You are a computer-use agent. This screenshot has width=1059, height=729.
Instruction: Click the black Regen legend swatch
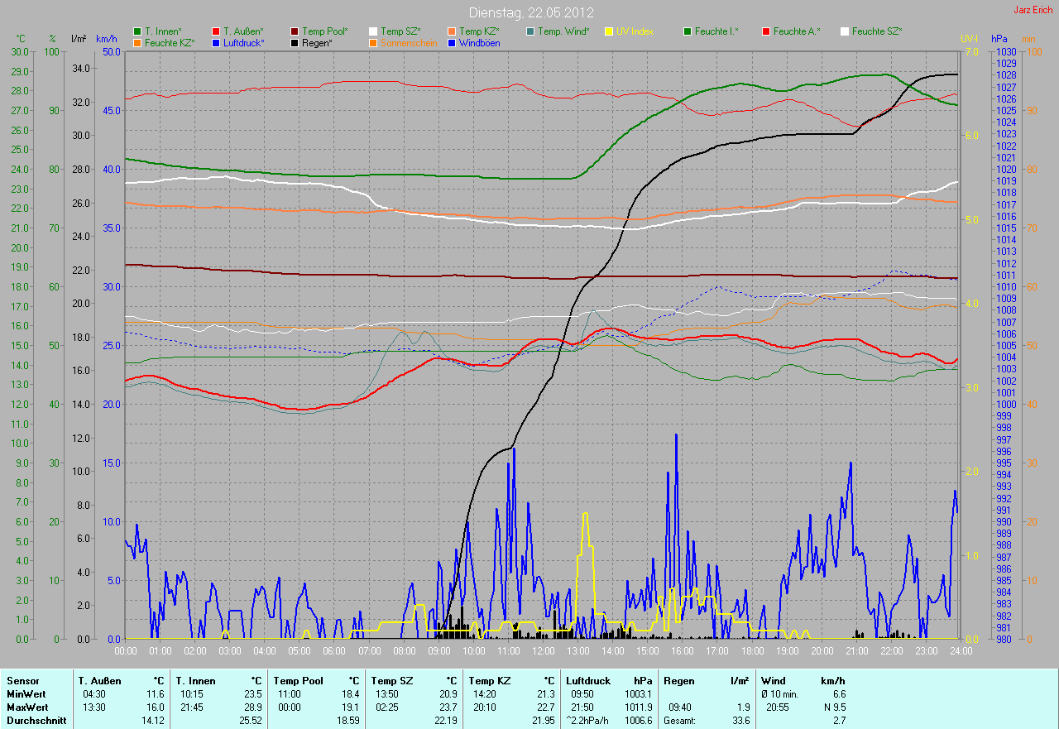click(295, 43)
